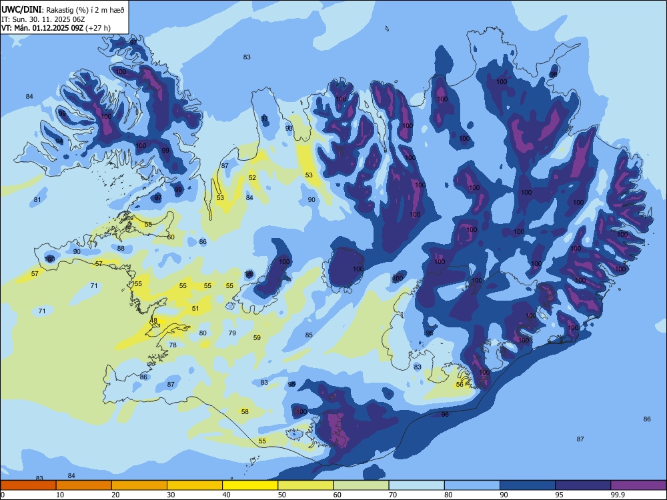Click the legend tick label 20
Image resolution: width=667 pixels, height=500 pixels.
115,495
